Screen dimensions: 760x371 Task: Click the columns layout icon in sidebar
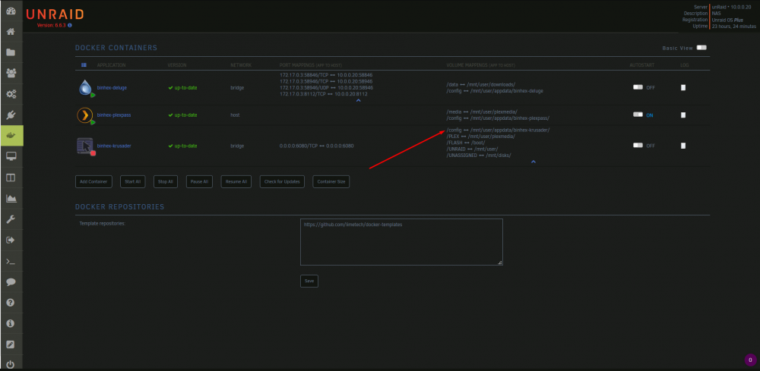pos(11,178)
